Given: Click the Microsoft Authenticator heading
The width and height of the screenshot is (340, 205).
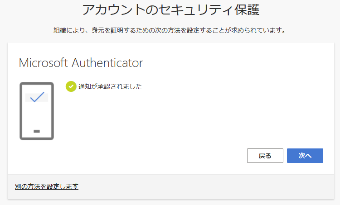Looking at the screenshot, I should [81, 63].
